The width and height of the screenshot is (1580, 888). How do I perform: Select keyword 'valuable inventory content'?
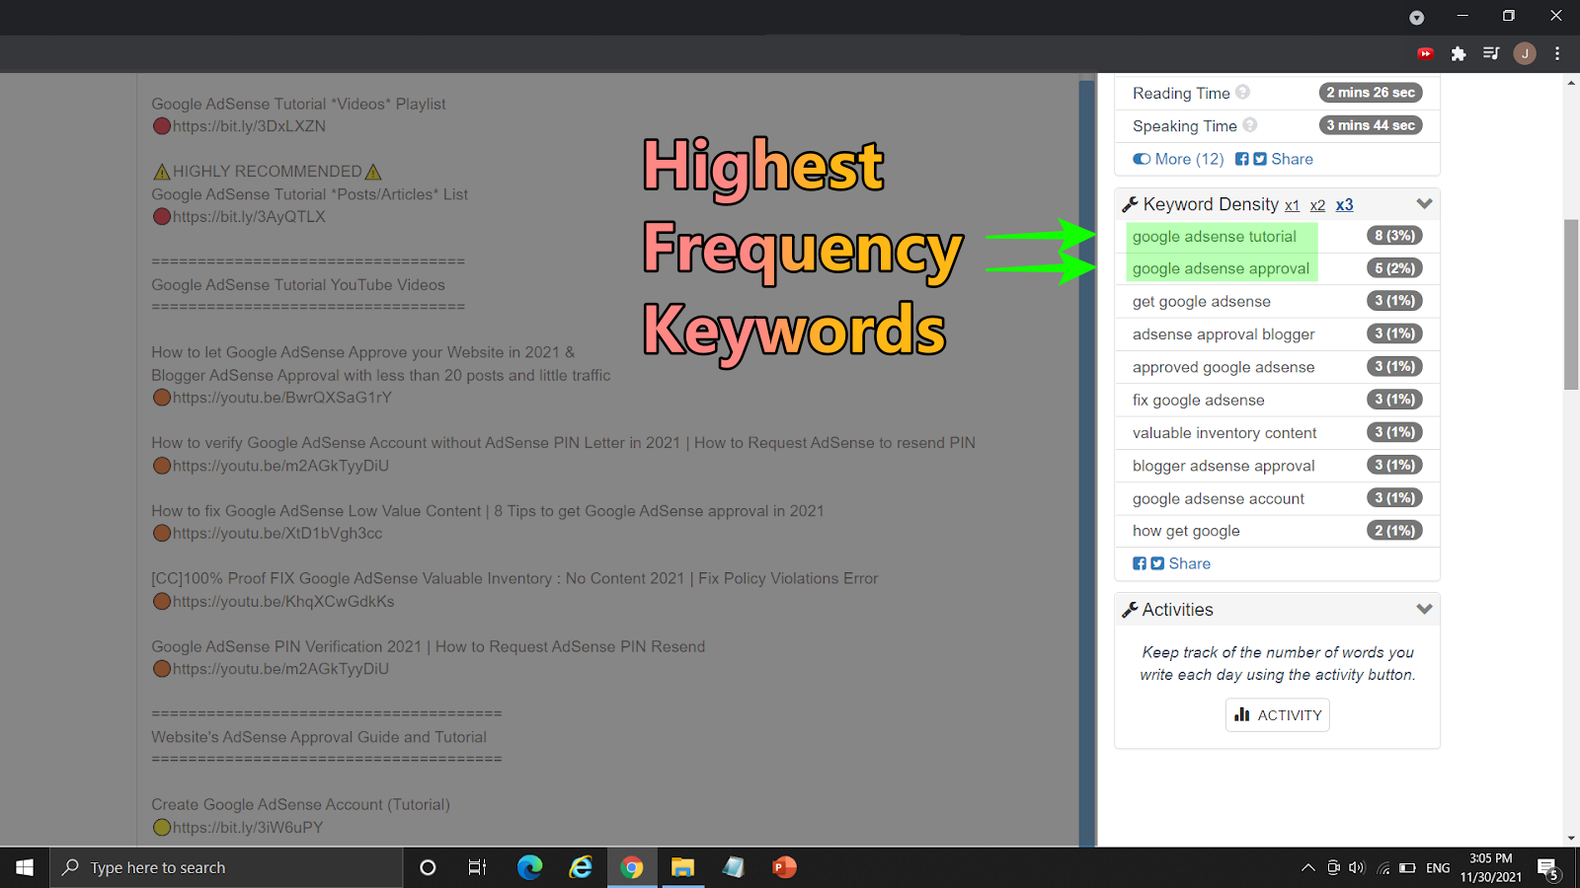(x=1224, y=432)
